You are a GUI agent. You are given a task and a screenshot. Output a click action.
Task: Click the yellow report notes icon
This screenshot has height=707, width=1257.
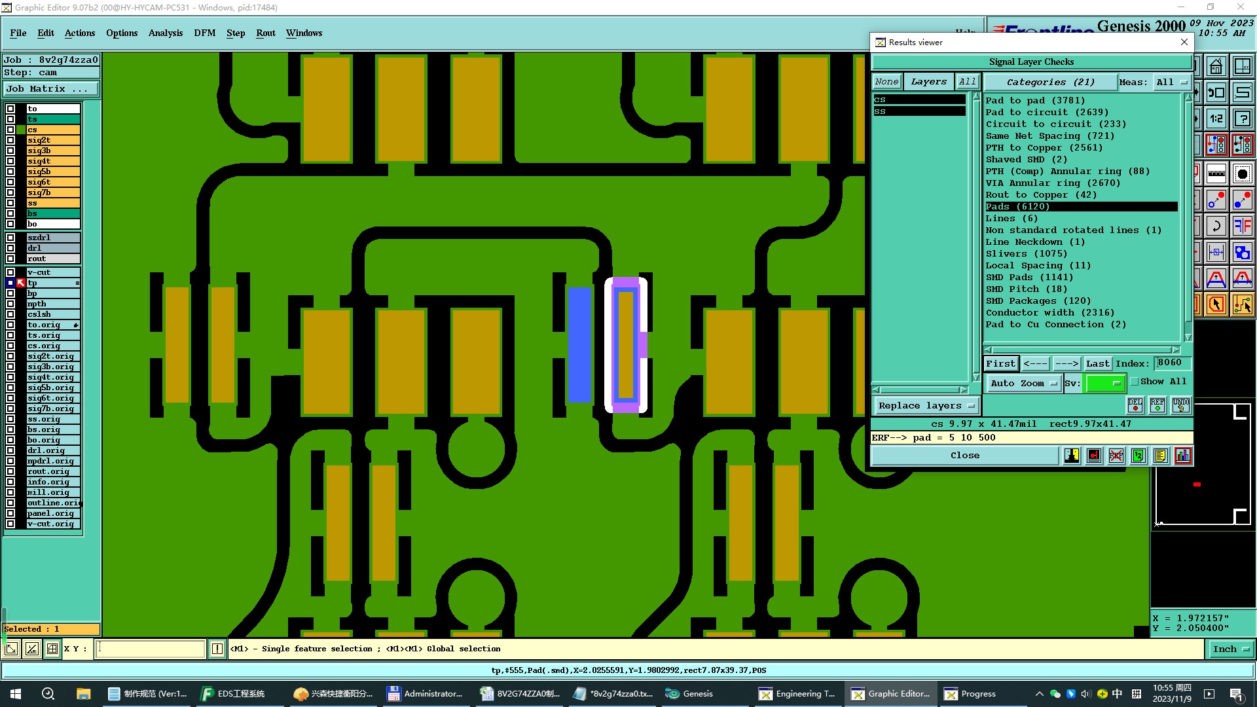tap(1160, 456)
